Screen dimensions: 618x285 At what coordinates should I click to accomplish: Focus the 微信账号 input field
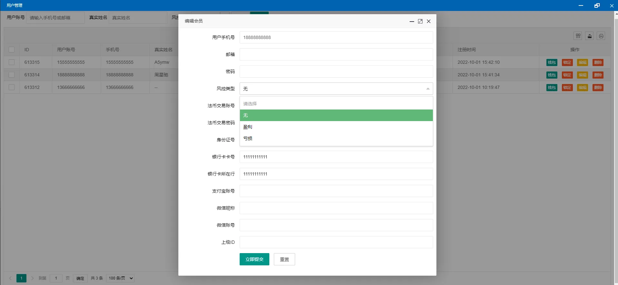pyautogui.click(x=336, y=225)
